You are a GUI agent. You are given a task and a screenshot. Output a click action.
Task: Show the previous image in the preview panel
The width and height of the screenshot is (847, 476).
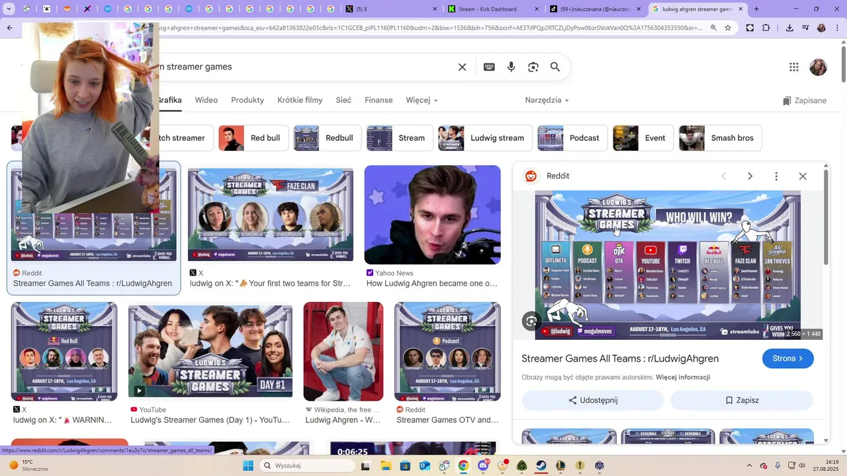point(723,176)
